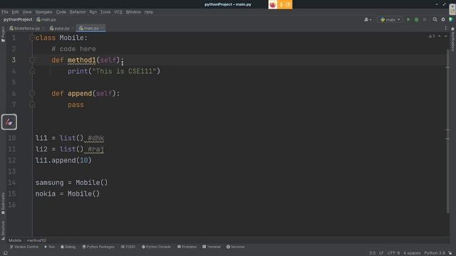Change 4 spaces indent setting
The width and height of the screenshot is (456, 256).
412,253
